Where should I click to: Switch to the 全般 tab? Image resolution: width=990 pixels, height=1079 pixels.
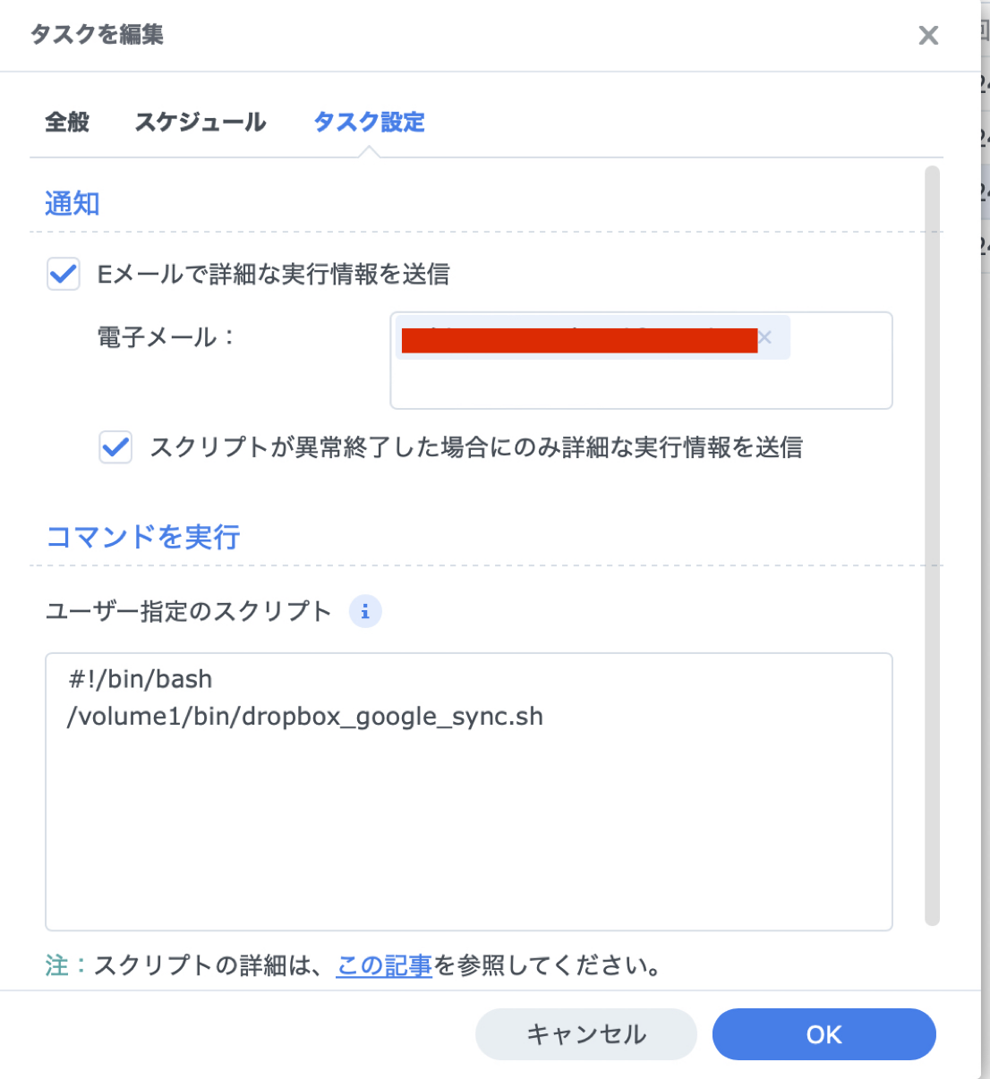(67, 122)
